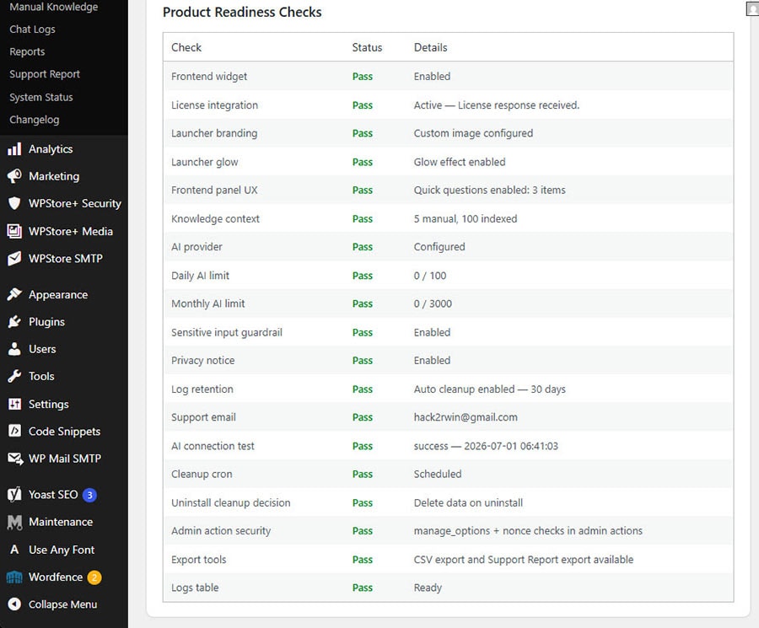The height and width of the screenshot is (628, 759).
Task: Click the 5 manual, 100 indexed detail
Action: [x=466, y=218]
